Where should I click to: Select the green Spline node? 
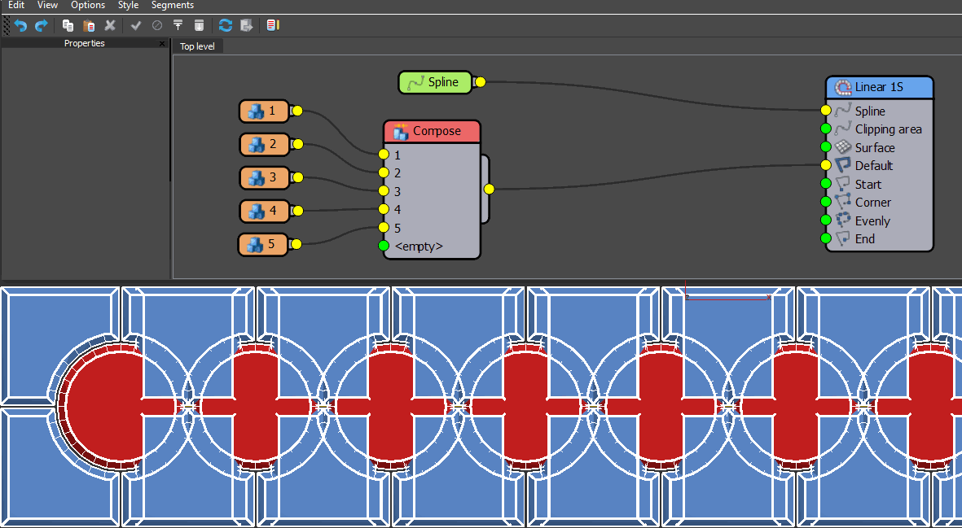(436, 82)
